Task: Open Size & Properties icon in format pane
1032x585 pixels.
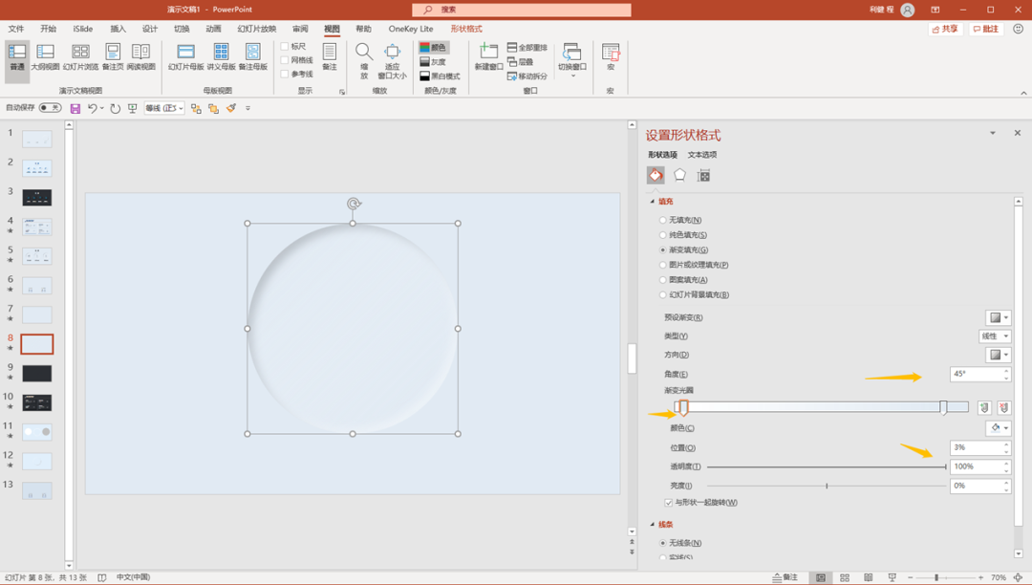Action: [704, 175]
